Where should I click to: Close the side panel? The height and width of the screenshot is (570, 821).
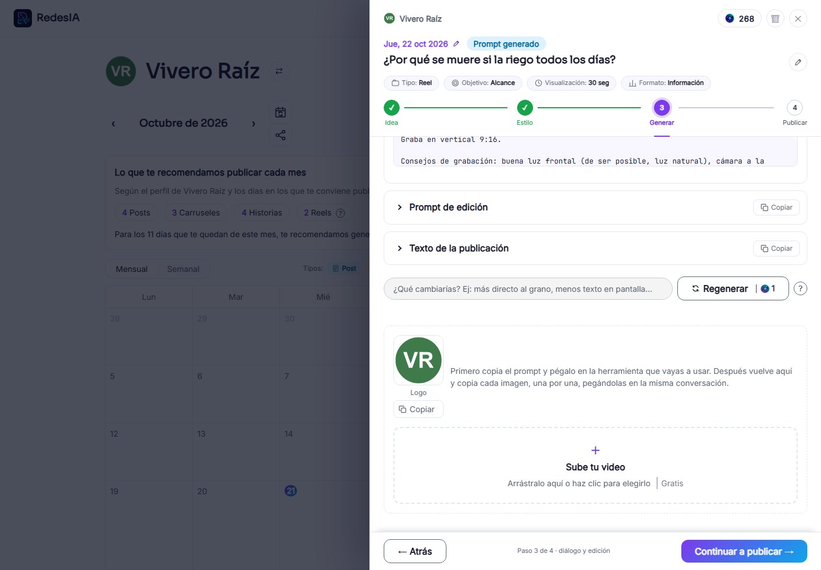(798, 19)
